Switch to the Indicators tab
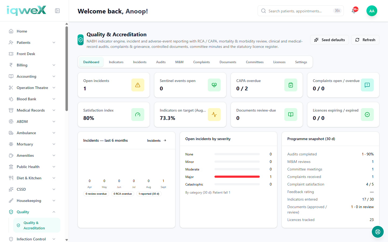The width and height of the screenshot is (388, 242). tap(116, 62)
